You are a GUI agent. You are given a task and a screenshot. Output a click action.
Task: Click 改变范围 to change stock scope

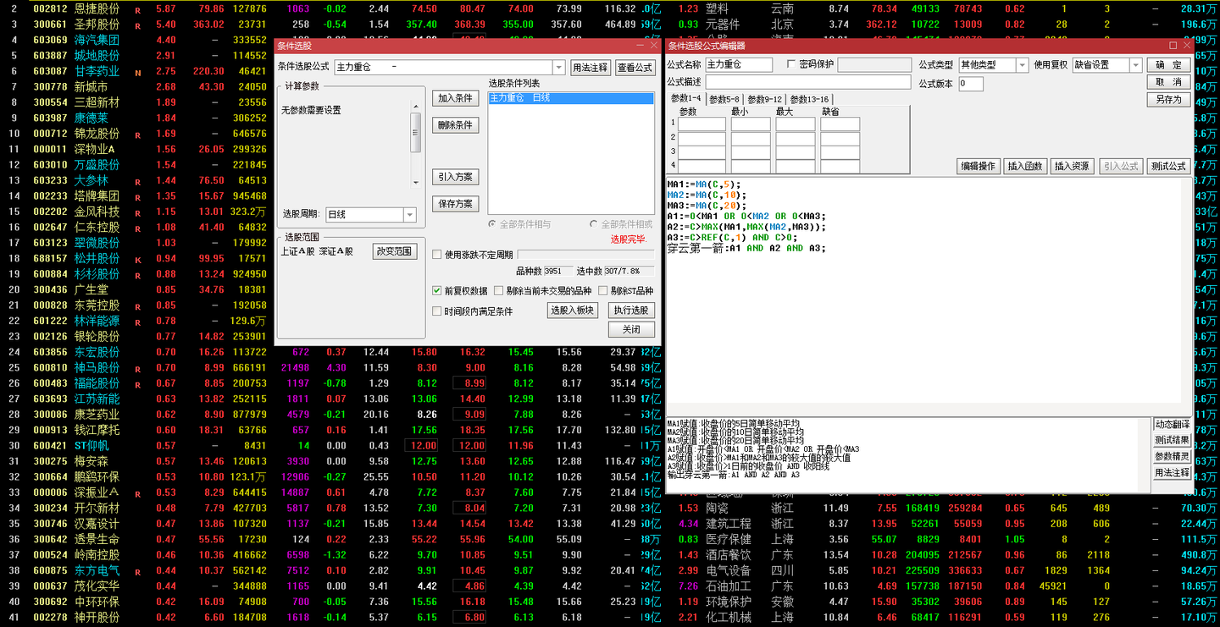click(395, 251)
